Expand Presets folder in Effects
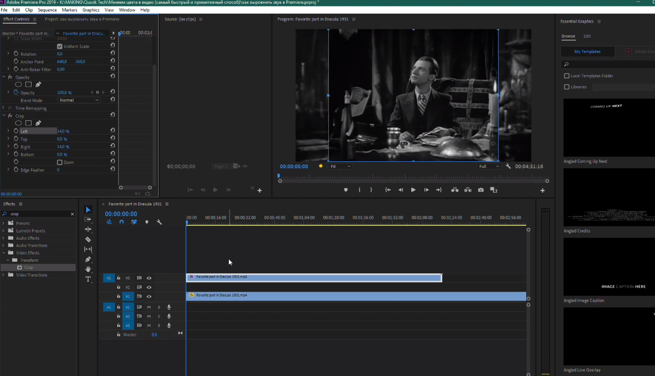This screenshot has height=376, width=655. tap(3, 223)
